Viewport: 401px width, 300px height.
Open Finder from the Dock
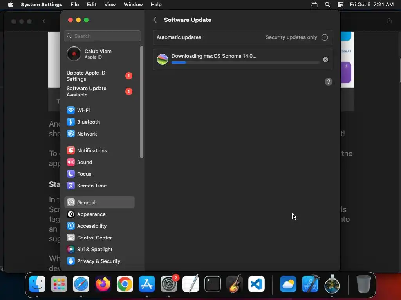(x=37, y=284)
